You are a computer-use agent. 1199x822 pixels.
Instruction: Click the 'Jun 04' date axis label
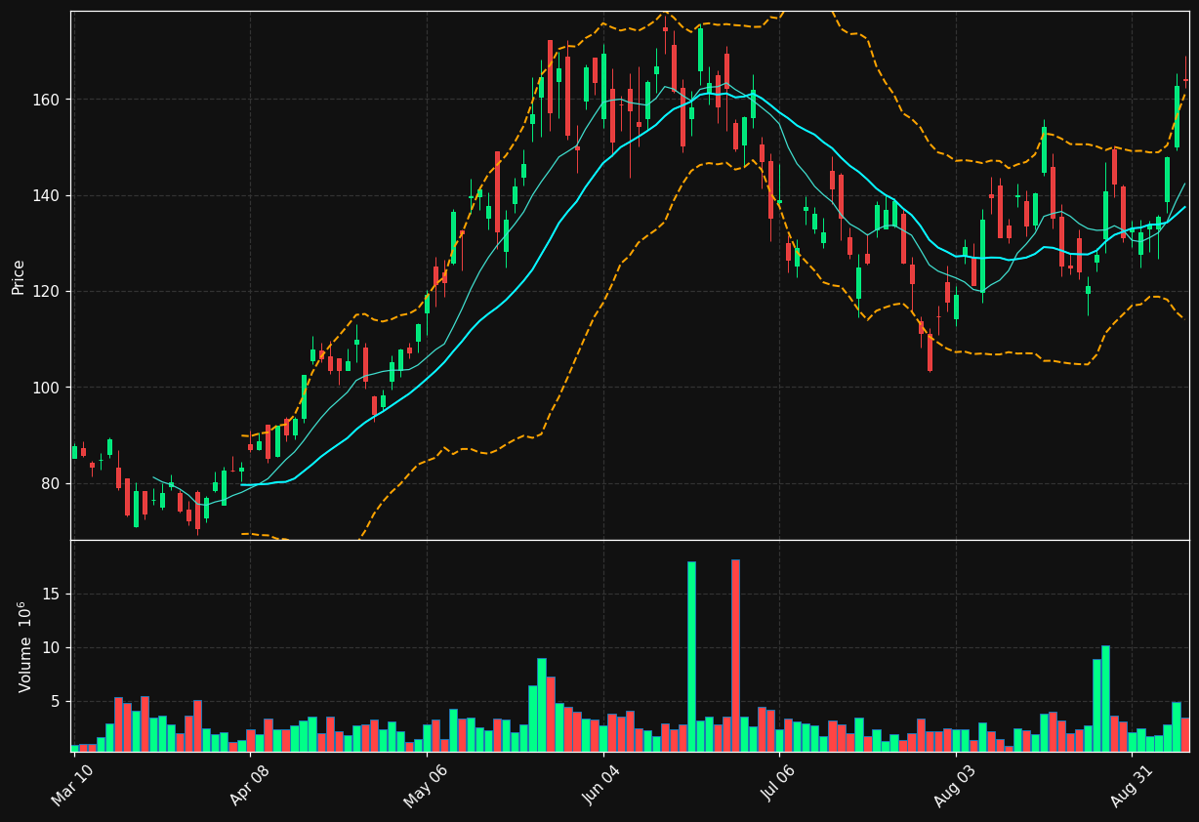click(601, 785)
